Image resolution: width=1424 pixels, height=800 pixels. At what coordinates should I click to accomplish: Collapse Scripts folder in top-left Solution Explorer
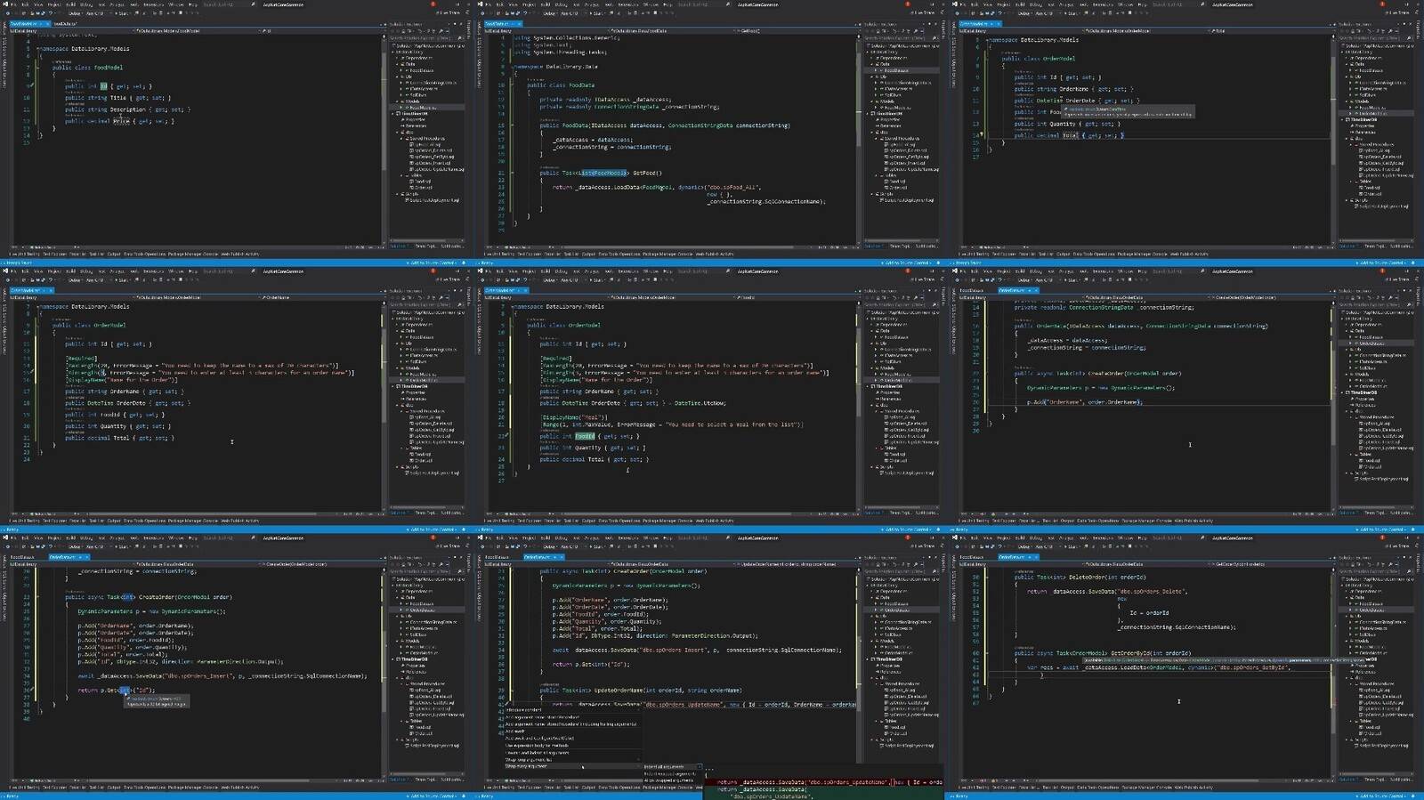397,194
